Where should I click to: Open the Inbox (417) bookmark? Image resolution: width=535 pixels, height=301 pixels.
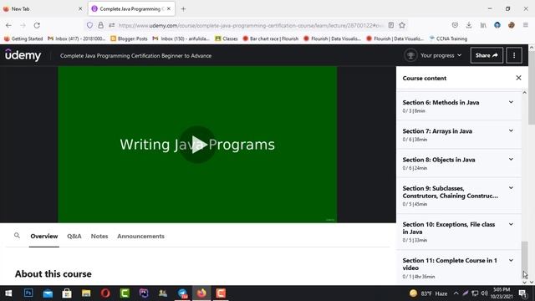76,38
